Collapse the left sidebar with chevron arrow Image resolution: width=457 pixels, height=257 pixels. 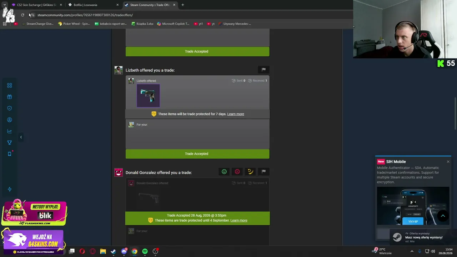21,137
